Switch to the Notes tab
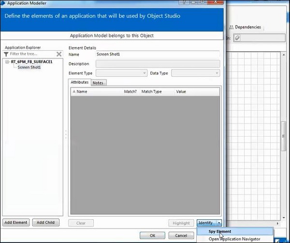This screenshot has height=243, width=290. click(98, 83)
